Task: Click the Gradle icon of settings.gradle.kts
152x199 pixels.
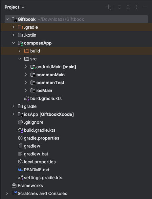Action: (x=20, y=178)
